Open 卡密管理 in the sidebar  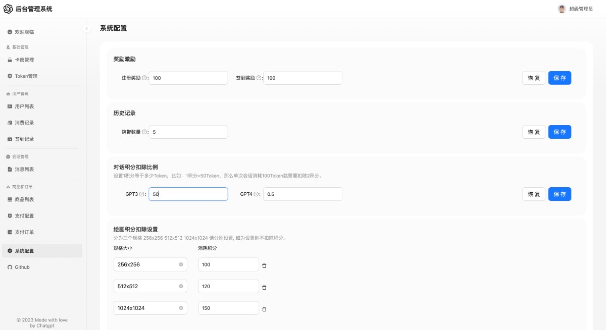click(24, 60)
